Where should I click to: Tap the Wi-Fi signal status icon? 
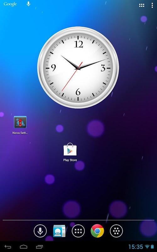(x=147, y=246)
